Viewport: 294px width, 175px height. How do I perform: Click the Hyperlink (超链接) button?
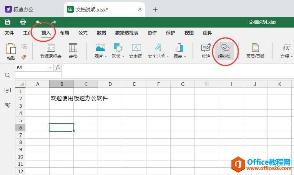click(224, 51)
